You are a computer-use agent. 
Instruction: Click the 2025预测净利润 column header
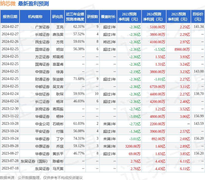pyautogui.click(x=179, y=16)
